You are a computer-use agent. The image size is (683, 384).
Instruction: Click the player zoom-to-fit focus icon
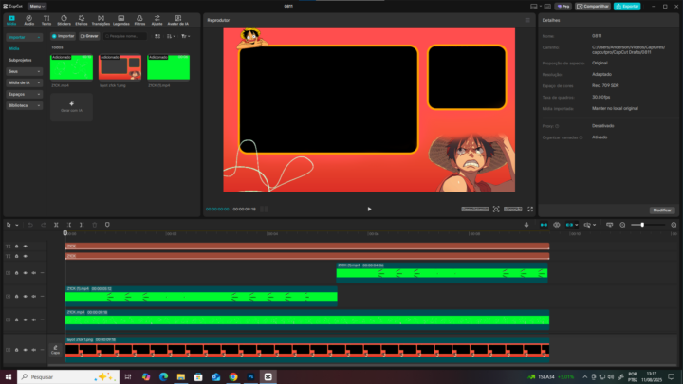click(496, 209)
